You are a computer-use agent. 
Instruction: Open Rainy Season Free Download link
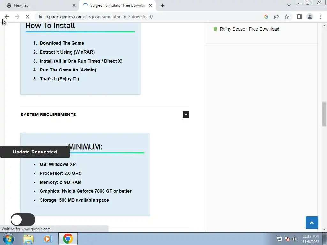tap(249, 29)
